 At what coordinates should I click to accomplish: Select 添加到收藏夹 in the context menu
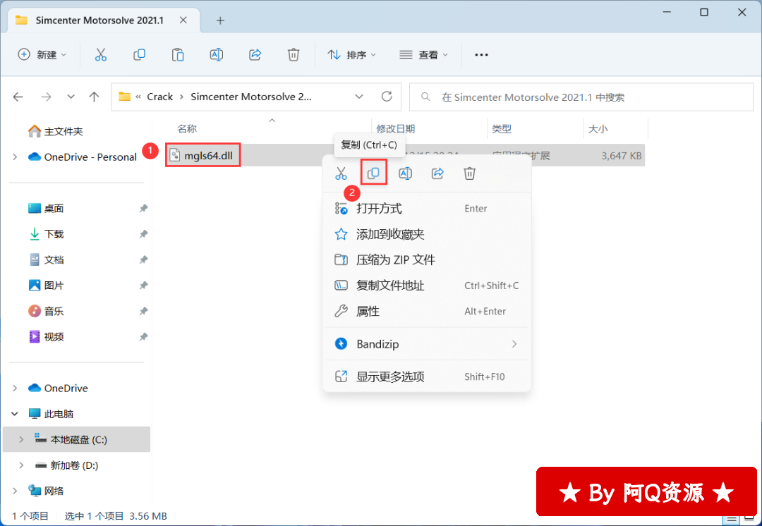[x=427, y=234]
